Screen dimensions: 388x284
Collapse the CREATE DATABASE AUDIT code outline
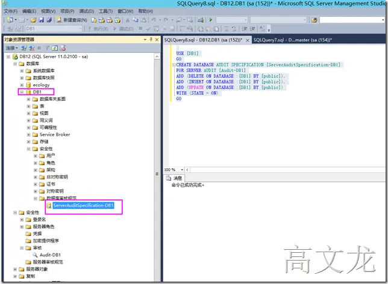174,65
